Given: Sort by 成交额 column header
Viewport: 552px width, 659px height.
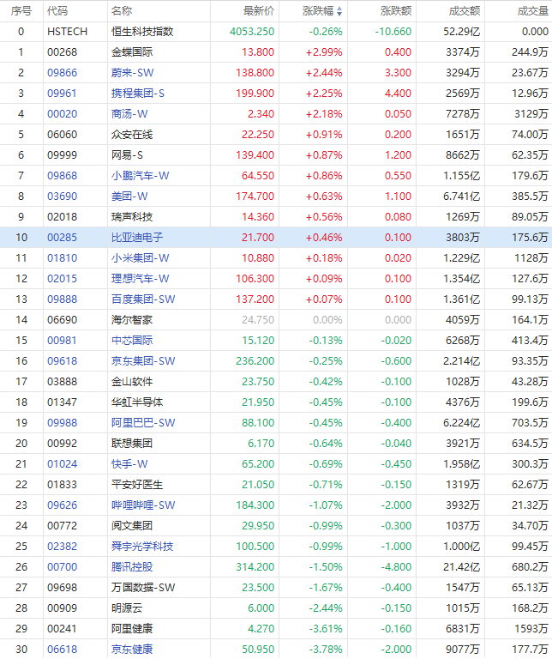Looking at the screenshot, I should [465, 11].
